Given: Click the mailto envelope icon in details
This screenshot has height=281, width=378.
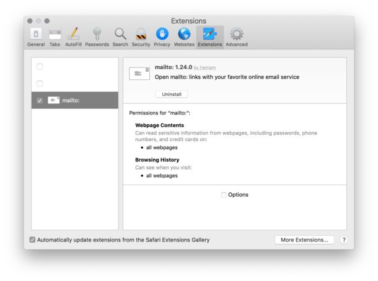Looking at the screenshot, I should click(139, 74).
